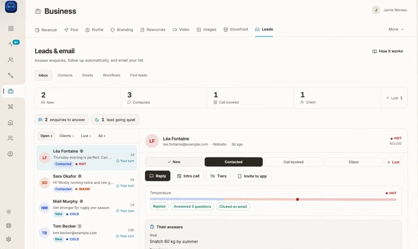Go to the Video tab
This screenshot has width=418, height=249.
tap(181, 29)
